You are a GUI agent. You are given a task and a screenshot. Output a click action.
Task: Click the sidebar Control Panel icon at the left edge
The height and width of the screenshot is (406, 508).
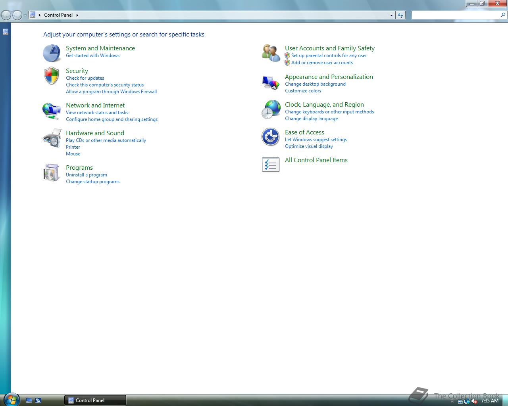[x=6, y=32]
